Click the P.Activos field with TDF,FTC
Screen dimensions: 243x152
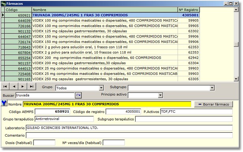click(x=196, y=111)
